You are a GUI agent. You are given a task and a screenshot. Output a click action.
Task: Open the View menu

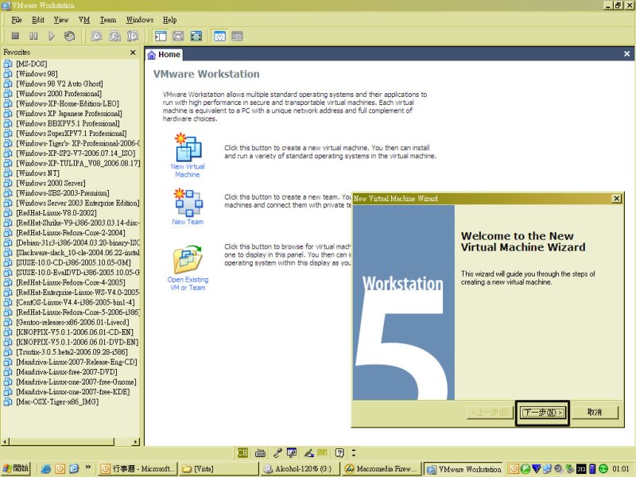61,20
